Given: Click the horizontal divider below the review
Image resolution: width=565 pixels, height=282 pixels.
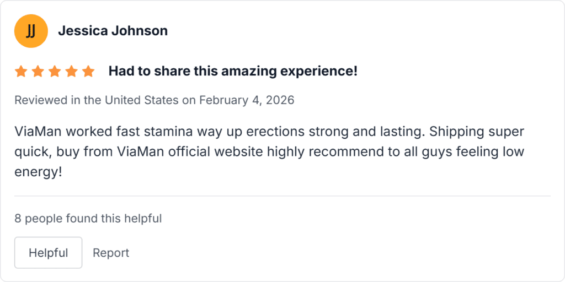Looking at the screenshot, I should coord(282,196).
